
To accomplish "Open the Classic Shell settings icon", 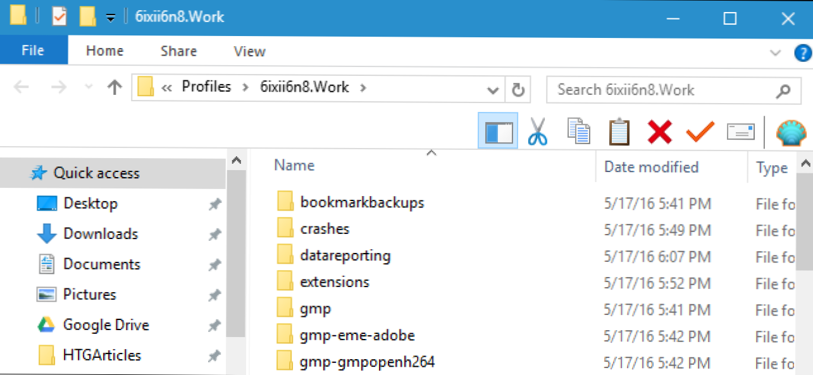I will coord(789,133).
